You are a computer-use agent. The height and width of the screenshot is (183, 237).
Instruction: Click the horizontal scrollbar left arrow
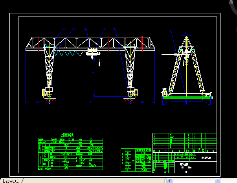170,181
